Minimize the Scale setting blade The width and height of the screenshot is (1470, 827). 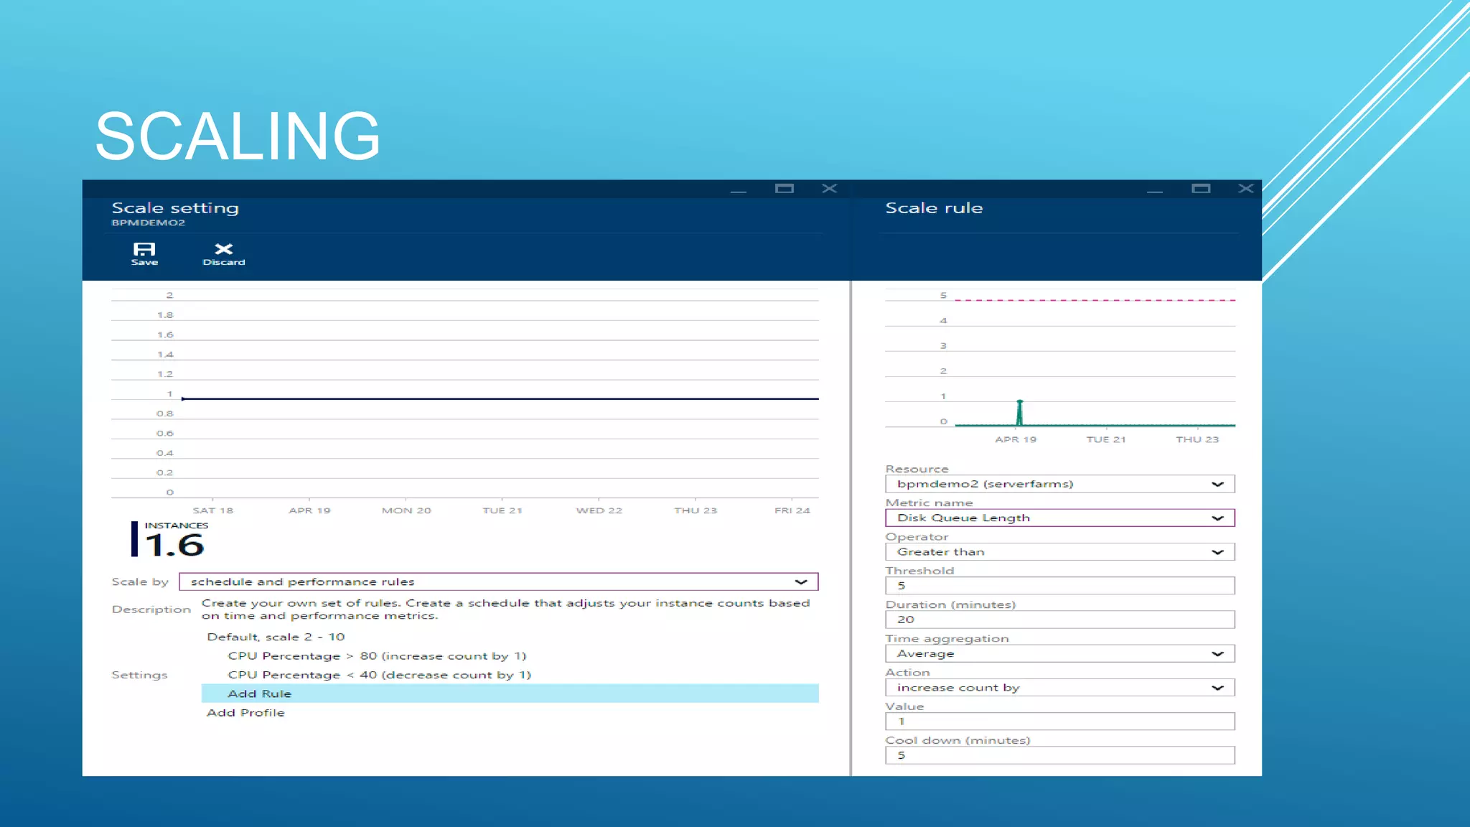point(739,190)
